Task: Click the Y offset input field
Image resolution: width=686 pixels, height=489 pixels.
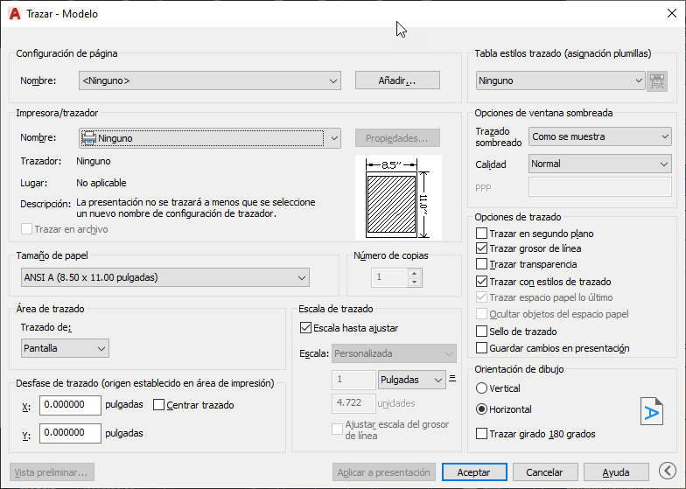Action: pyautogui.click(x=70, y=433)
